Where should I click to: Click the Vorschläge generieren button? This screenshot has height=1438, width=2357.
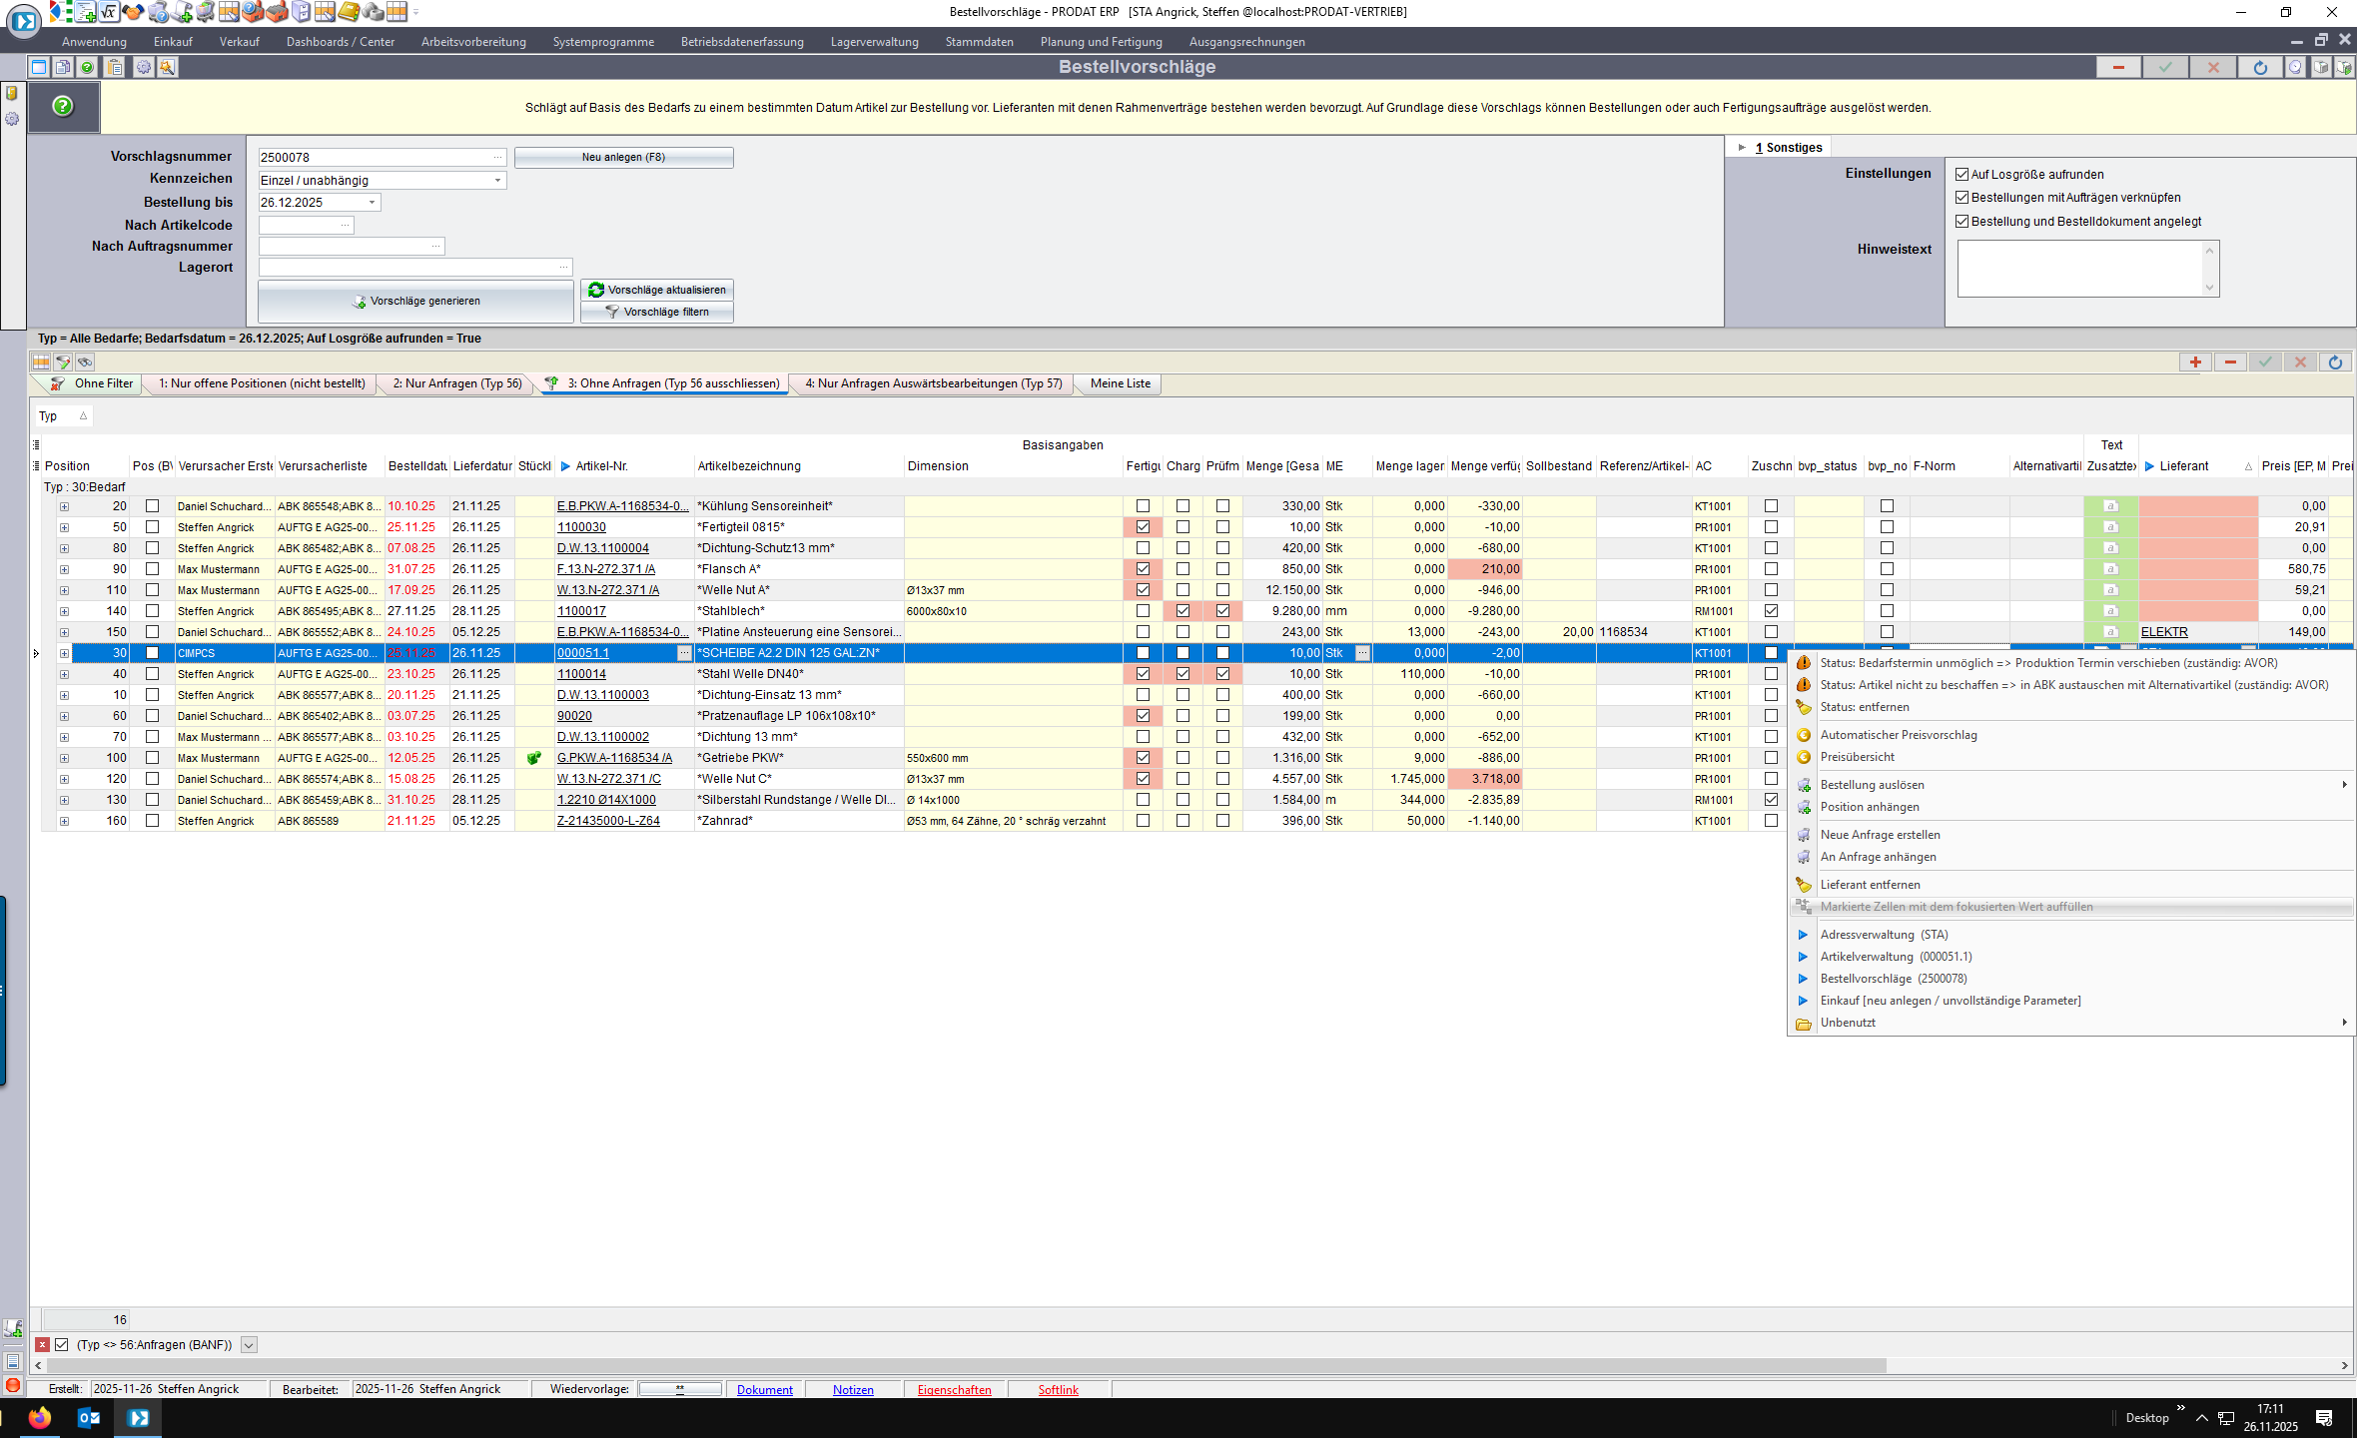pyautogui.click(x=415, y=301)
